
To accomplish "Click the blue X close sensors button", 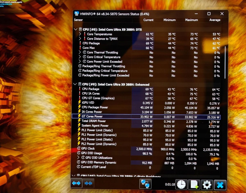I will click(220, 185).
